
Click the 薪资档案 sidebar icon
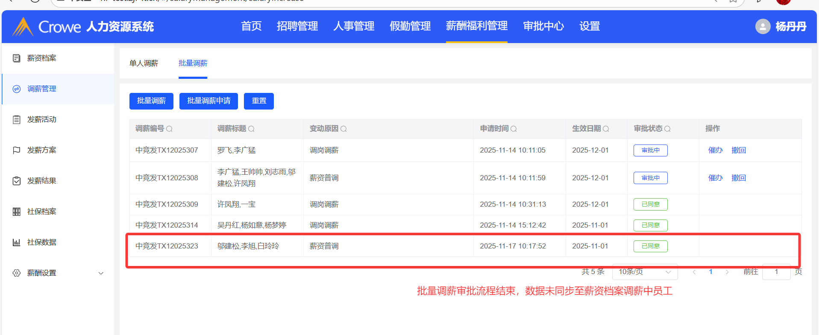tap(17, 58)
